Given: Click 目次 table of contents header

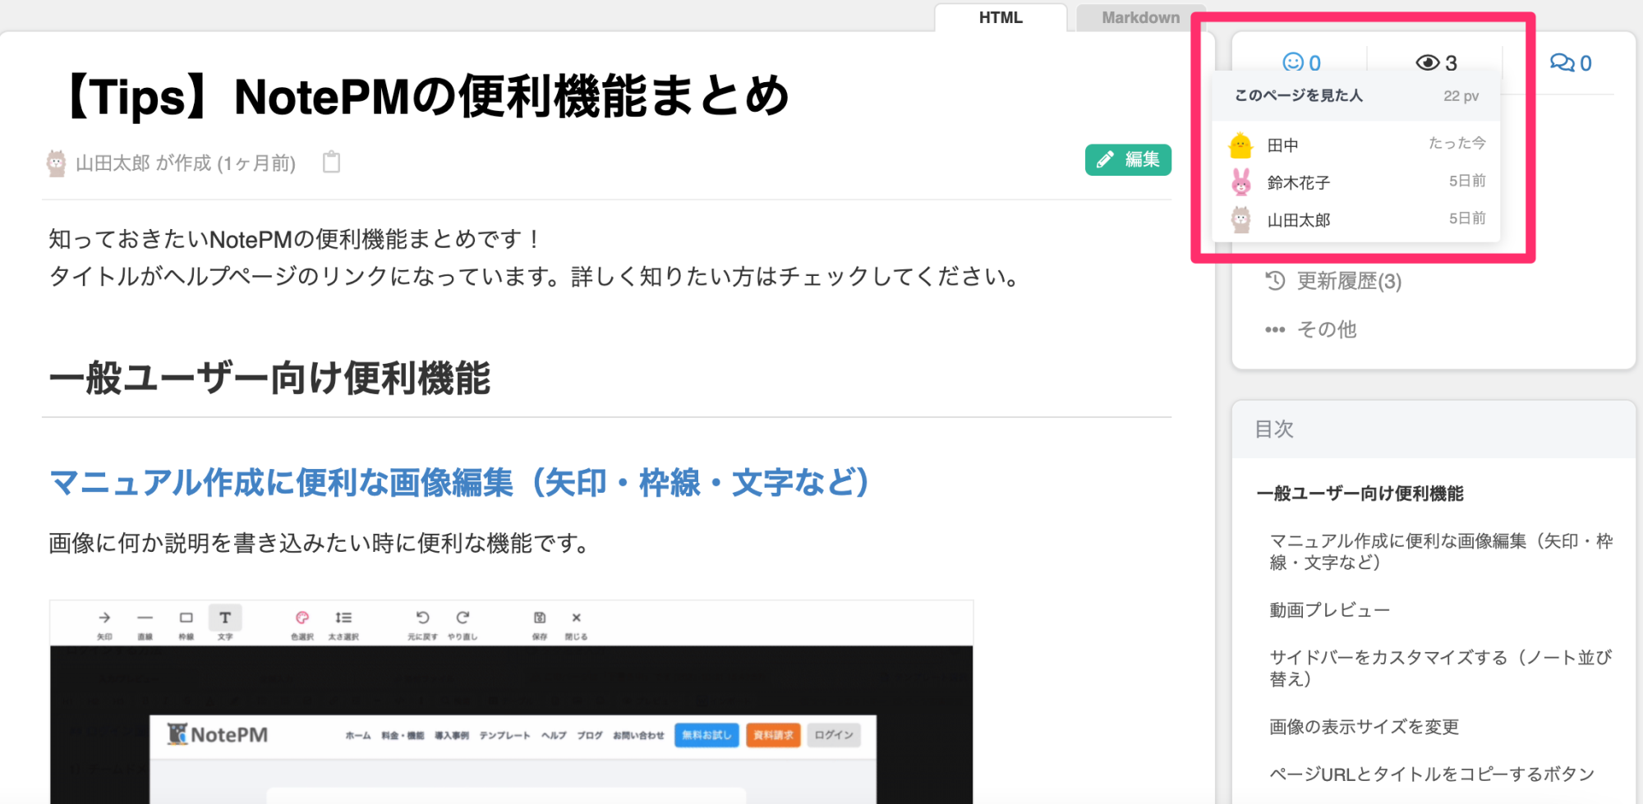Looking at the screenshot, I should [1274, 429].
